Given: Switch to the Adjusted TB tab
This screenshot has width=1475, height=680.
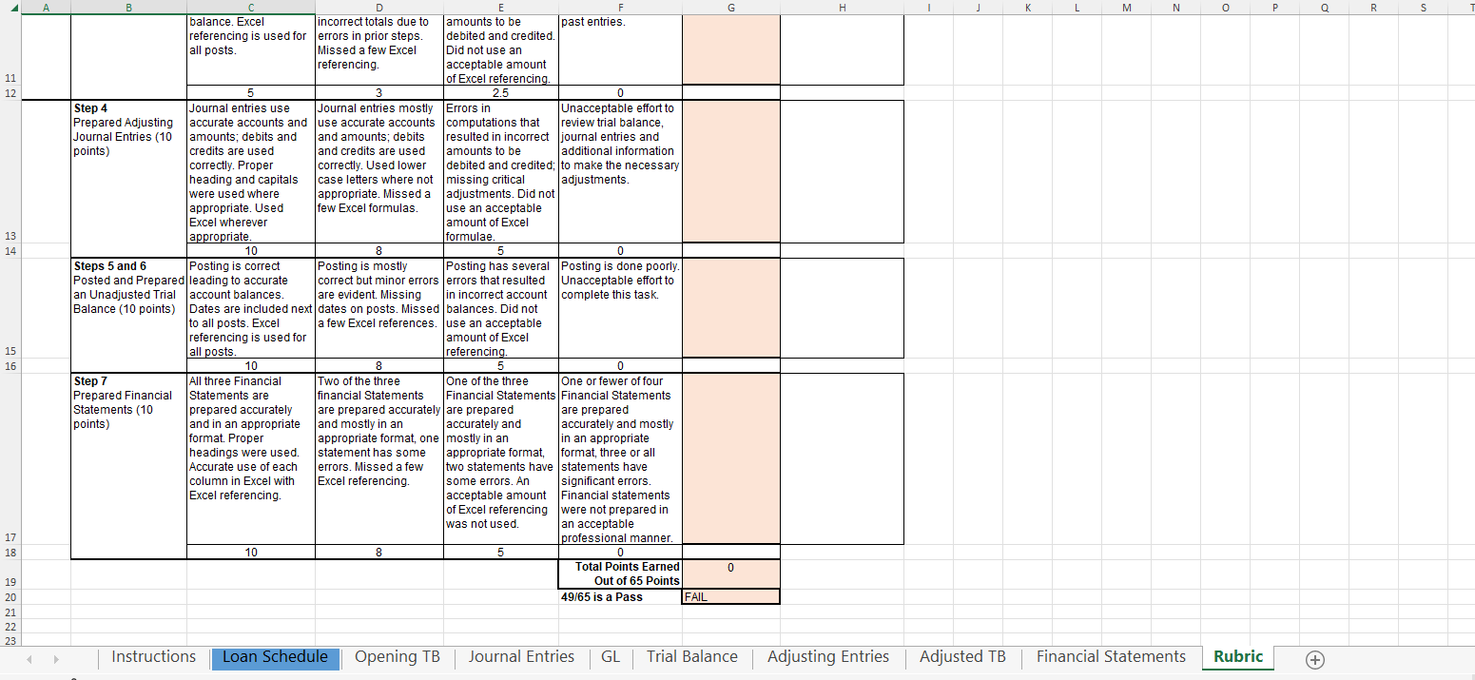Looking at the screenshot, I should pyautogui.click(x=962, y=656).
